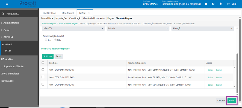Toggle the select-all header checkbox
Image resolution: width=242 pixels, height=108 pixels.
point(43,63)
